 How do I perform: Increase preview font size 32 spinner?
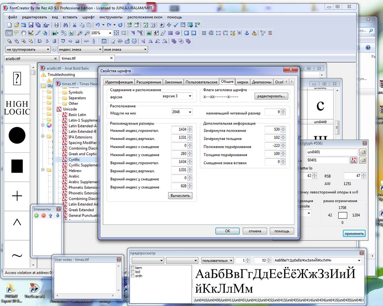coord(269,259)
